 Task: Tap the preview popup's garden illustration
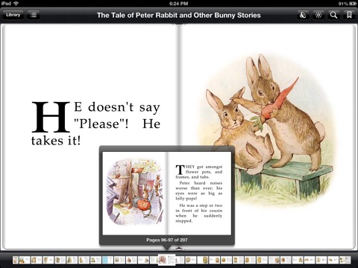(135, 192)
